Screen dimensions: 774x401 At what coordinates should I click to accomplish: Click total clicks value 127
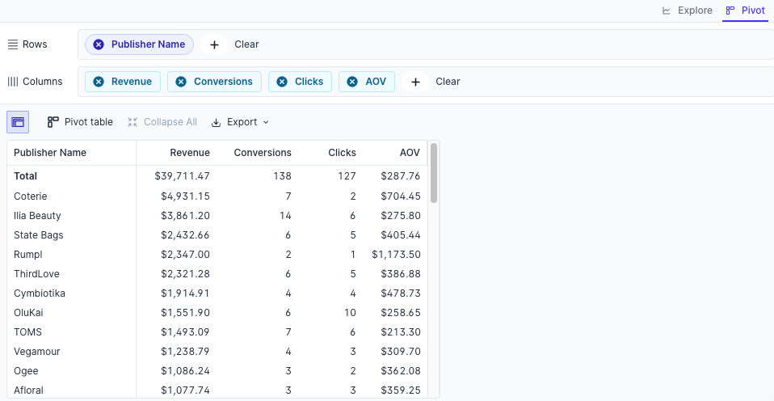click(x=347, y=176)
